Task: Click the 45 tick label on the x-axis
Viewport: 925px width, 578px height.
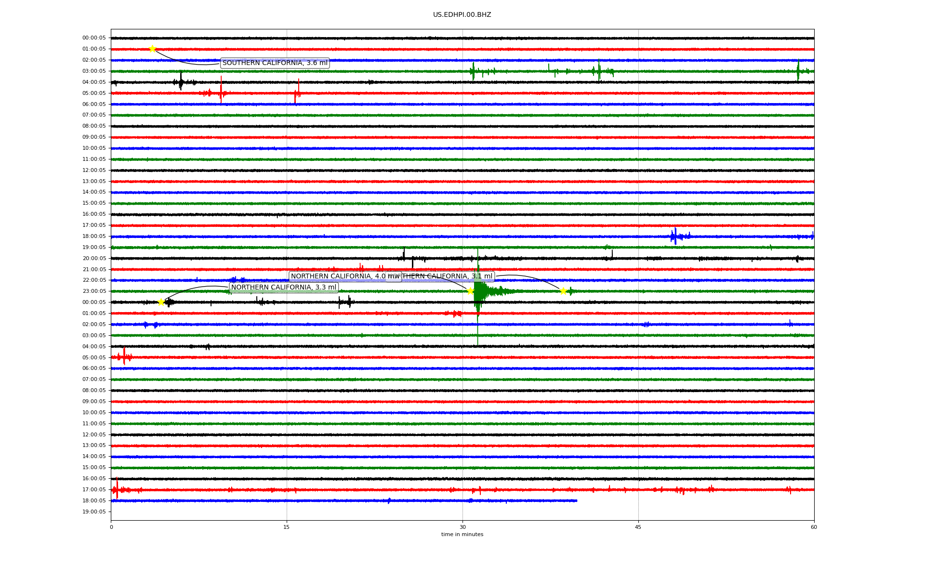Action: click(x=638, y=527)
